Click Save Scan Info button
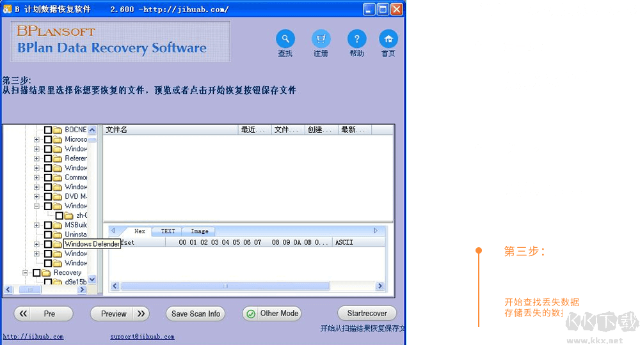Screen dimensions: 640x345 point(195,314)
